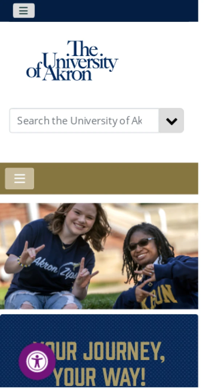Toggle the gold navigation bar hamburger icon
Screen dimensions: 218x388
click(x=20, y=179)
